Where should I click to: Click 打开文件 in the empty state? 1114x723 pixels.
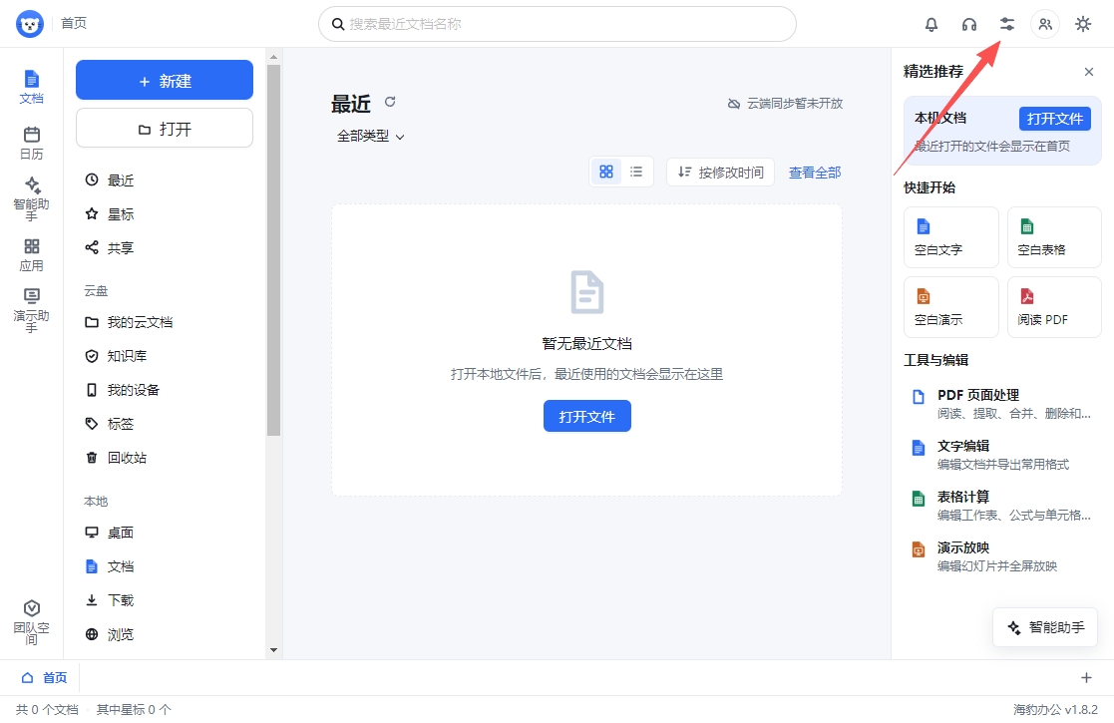(586, 416)
